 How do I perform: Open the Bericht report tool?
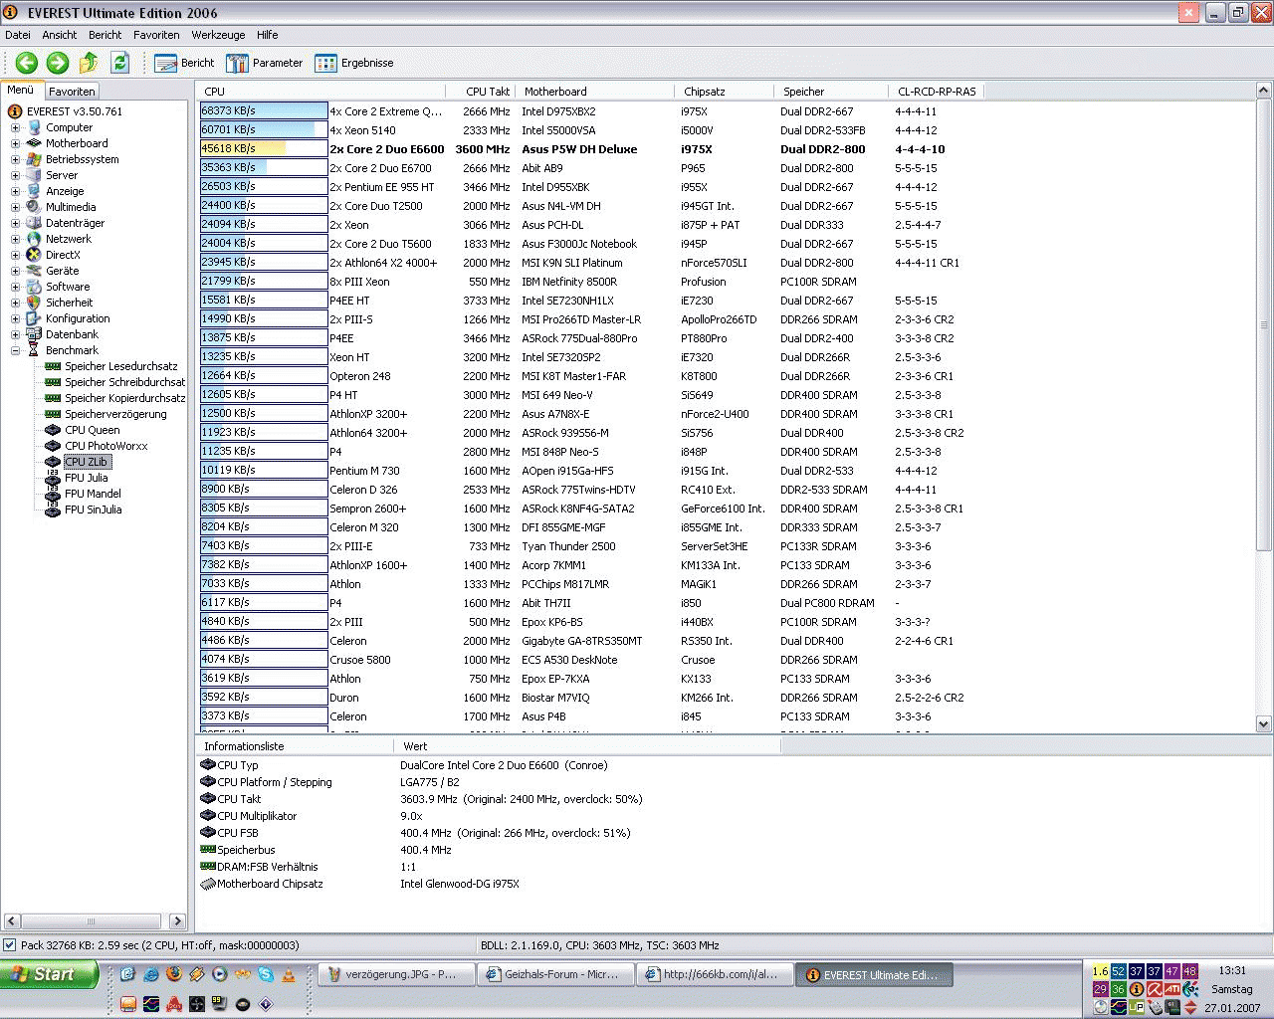coord(185,63)
